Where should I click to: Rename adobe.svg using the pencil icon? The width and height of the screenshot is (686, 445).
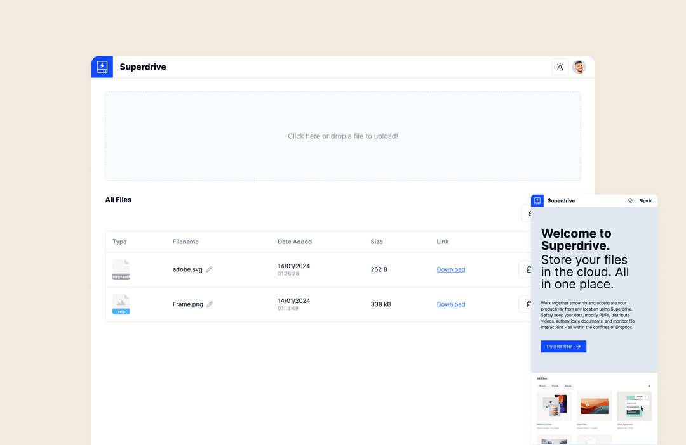[209, 269]
